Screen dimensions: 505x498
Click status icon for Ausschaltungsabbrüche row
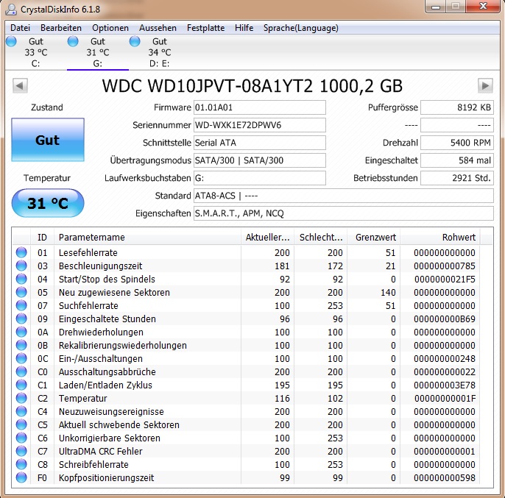21,371
